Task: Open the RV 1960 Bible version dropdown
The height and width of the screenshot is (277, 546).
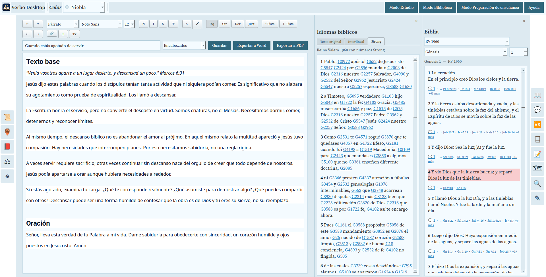Action: tap(466, 41)
